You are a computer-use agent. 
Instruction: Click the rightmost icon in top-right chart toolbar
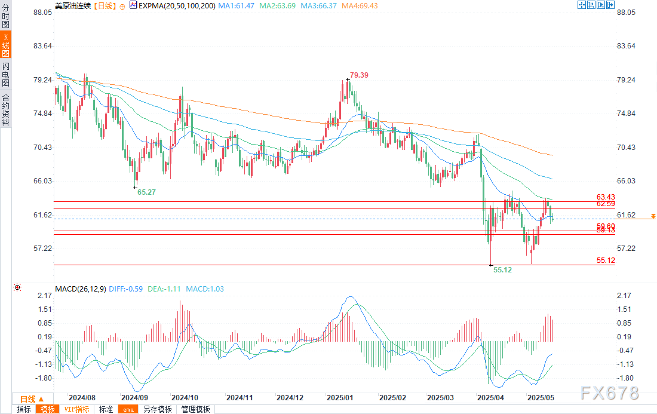coord(610,5)
